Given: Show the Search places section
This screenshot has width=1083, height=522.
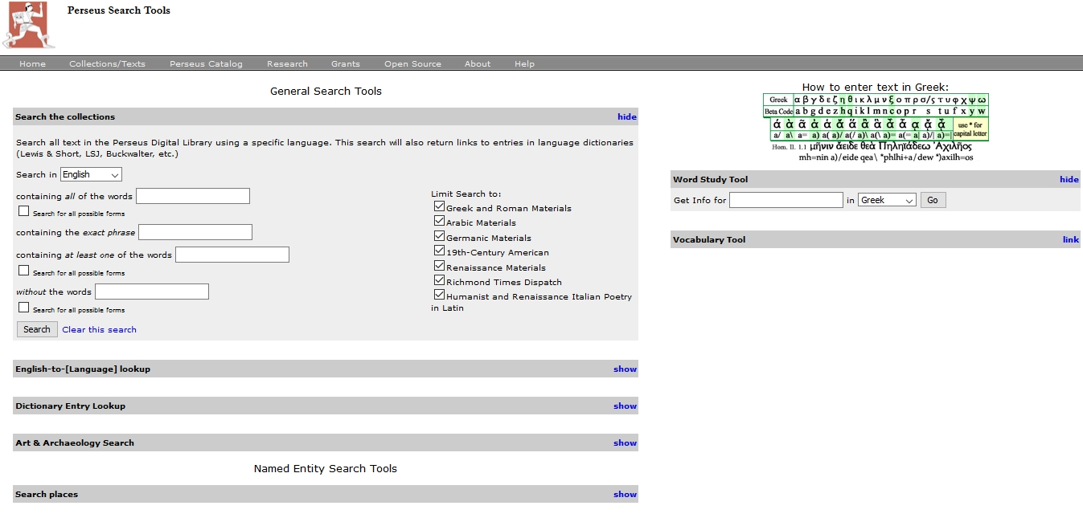Looking at the screenshot, I should (625, 495).
